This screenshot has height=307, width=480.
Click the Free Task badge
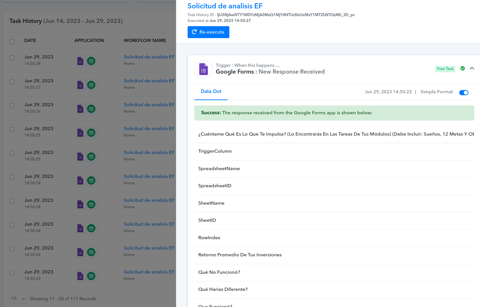point(445,69)
